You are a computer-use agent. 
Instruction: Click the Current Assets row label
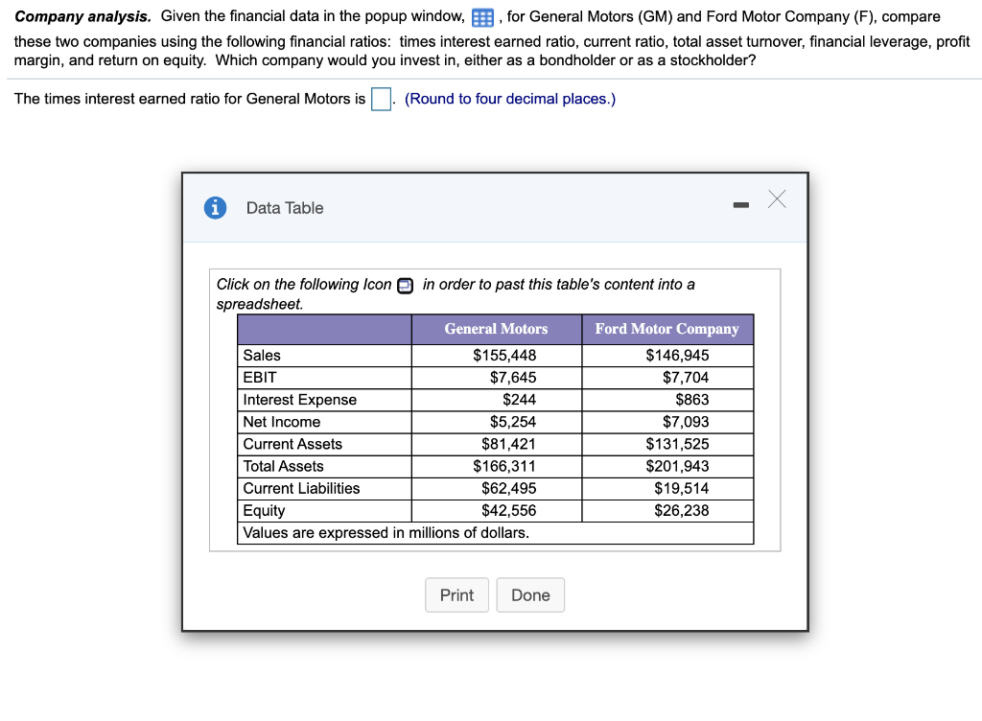(292, 444)
